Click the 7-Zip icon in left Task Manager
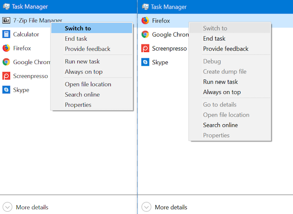 coord(6,20)
